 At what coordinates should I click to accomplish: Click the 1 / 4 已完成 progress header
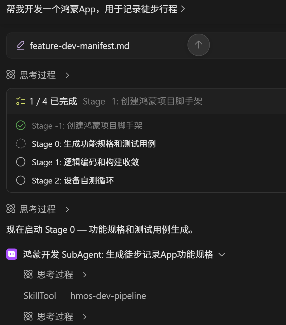click(x=53, y=101)
